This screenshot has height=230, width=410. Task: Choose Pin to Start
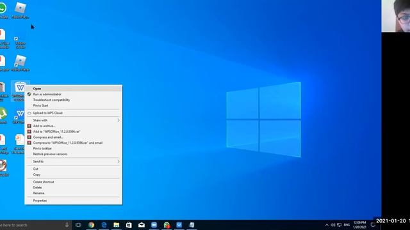tap(73, 105)
